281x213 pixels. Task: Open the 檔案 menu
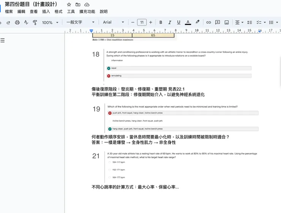pyautogui.click(x=9, y=12)
